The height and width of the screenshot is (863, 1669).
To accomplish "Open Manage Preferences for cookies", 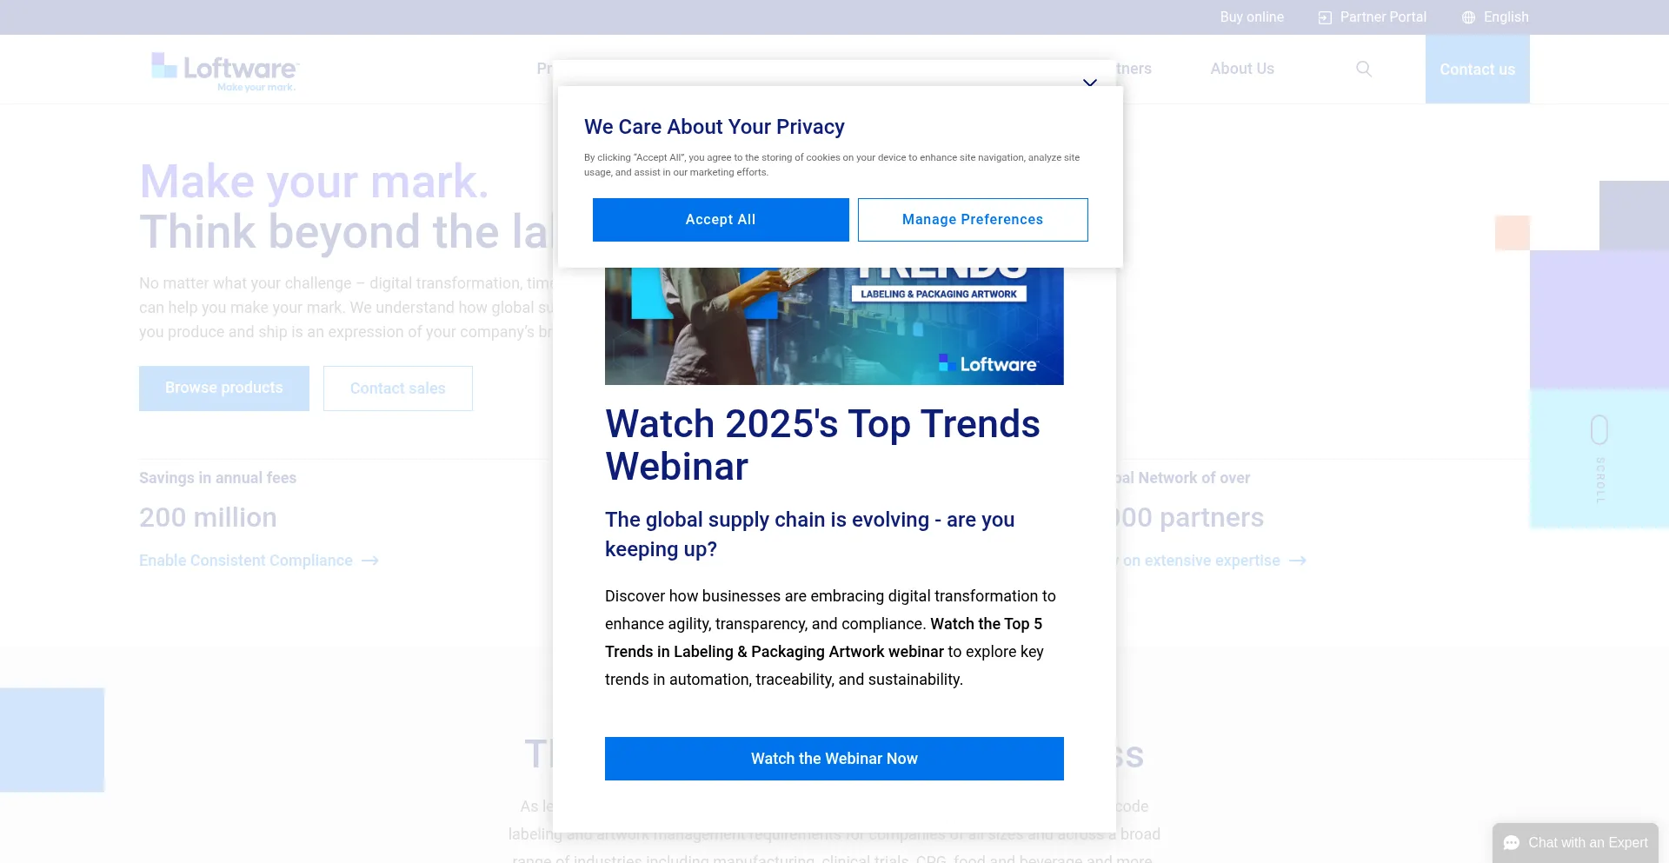I will (x=973, y=220).
